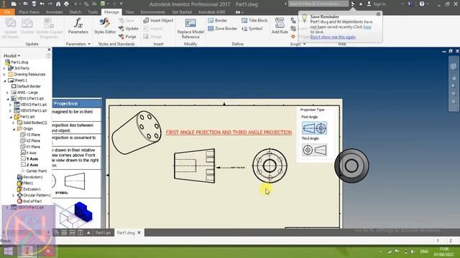This screenshot has height=258, width=460.
Task: Click the Add Rule iLogic icon
Action: 280,26
